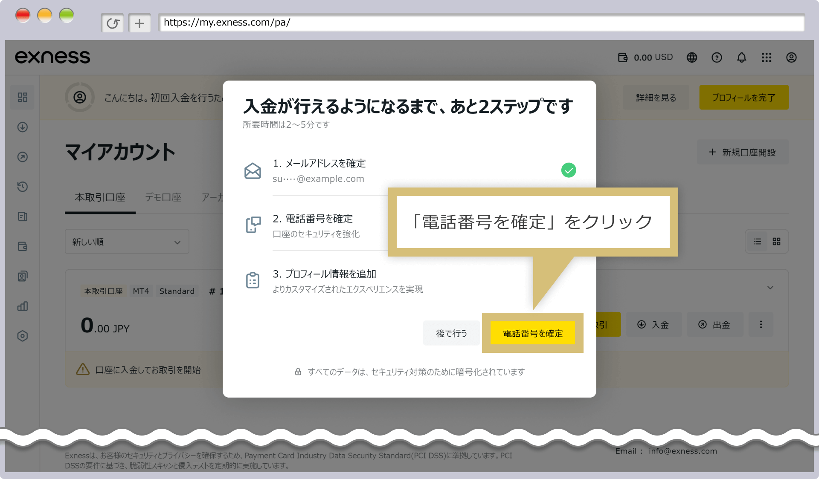Click the green checkmark for verified email
Viewport: 819px width, 479px height.
(x=569, y=170)
